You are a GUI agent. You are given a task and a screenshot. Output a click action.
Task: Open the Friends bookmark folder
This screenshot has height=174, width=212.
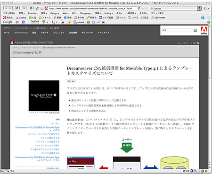tap(33, 13)
